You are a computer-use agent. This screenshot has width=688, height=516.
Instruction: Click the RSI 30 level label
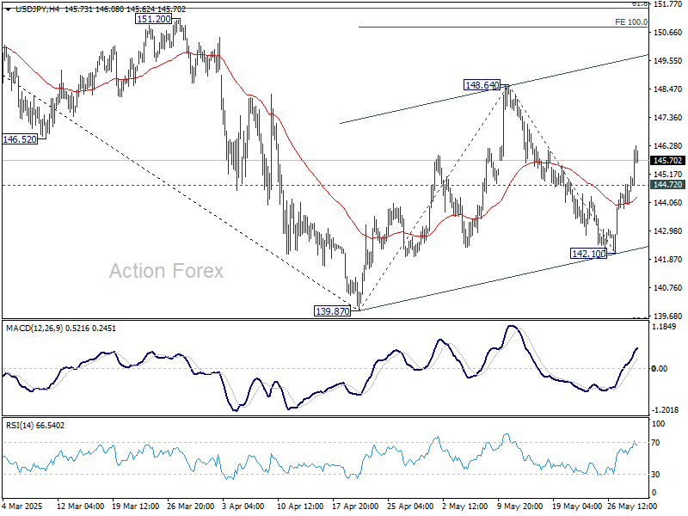click(x=655, y=475)
